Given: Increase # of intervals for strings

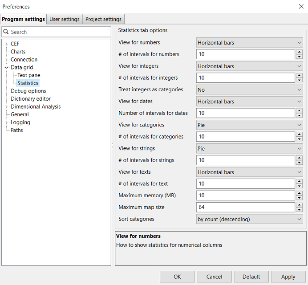Looking at the screenshot, I should [299, 158].
